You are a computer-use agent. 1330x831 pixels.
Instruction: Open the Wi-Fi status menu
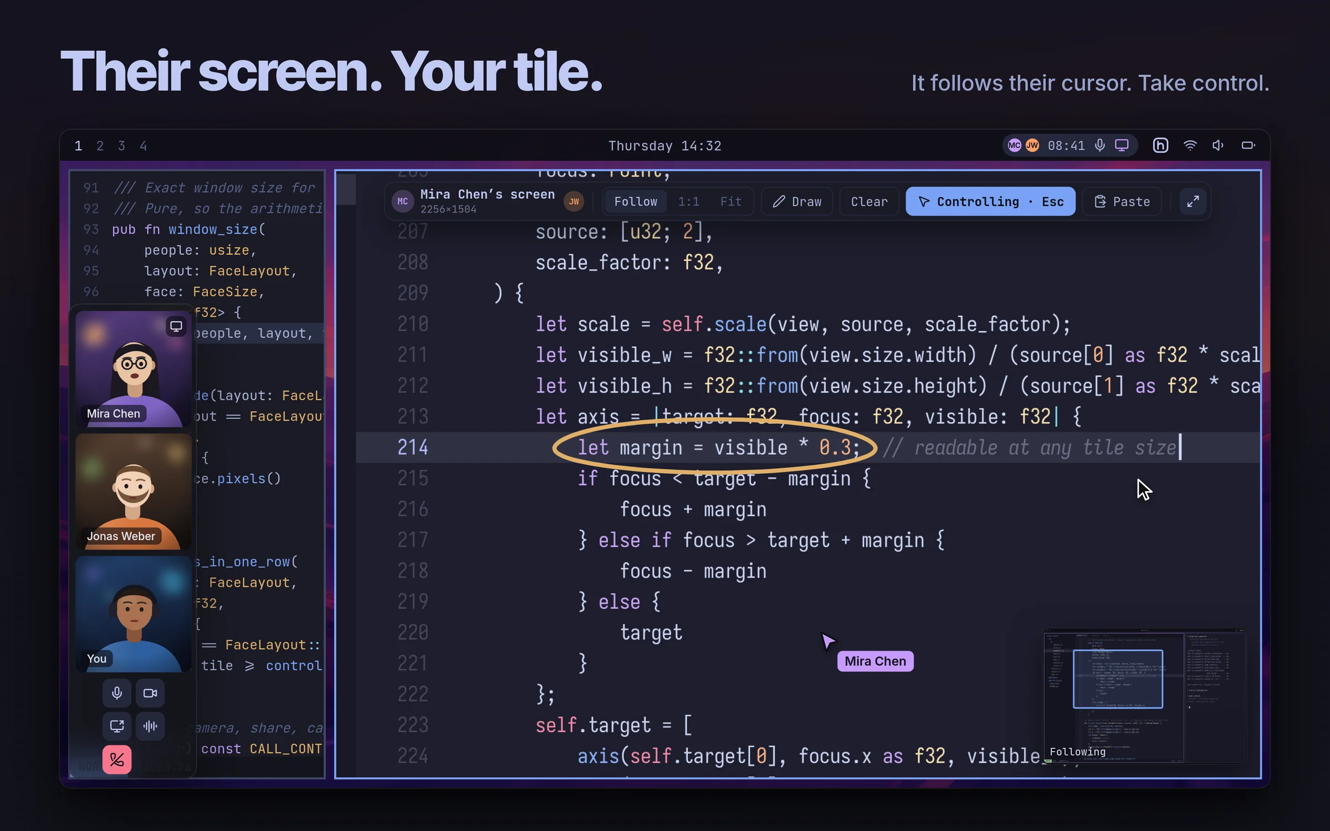coord(1190,145)
